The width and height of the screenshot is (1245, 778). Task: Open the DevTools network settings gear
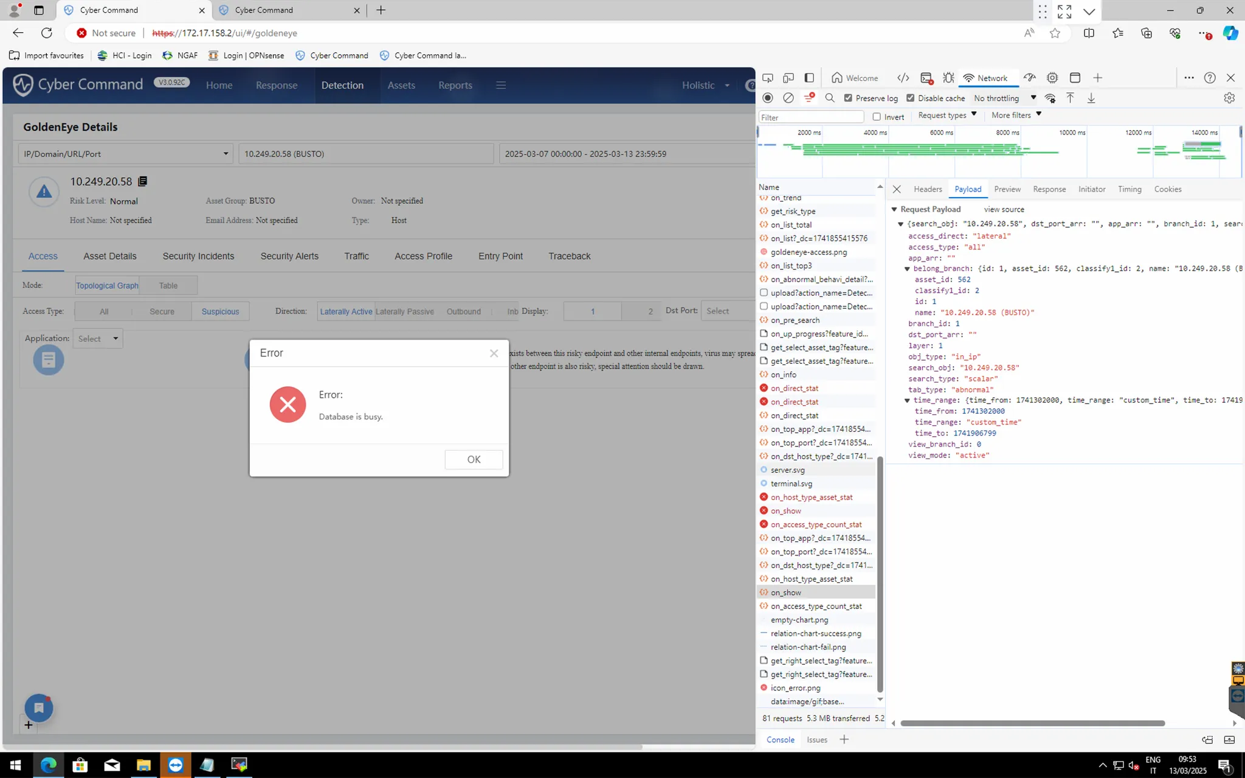tap(1229, 98)
